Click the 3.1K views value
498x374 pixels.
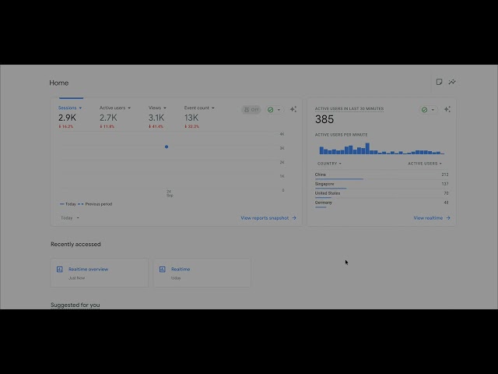pyautogui.click(x=156, y=118)
